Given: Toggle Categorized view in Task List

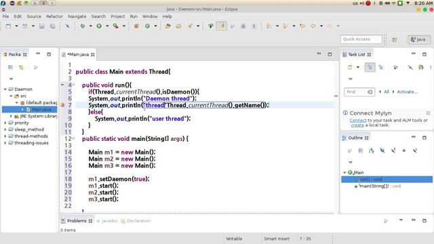Looking at the screenshot, I should point(370,67).
